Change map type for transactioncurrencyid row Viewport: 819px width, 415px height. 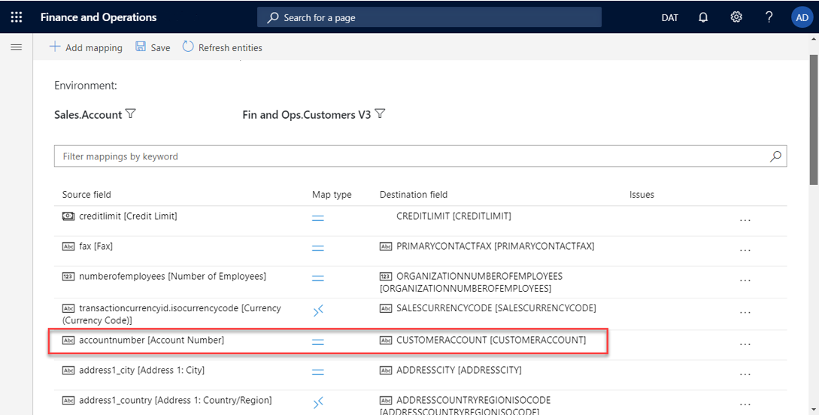[x=318, y=311]
